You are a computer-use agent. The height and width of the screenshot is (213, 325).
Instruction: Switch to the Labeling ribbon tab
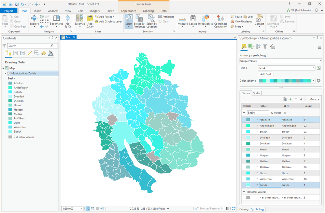(148, 11)
